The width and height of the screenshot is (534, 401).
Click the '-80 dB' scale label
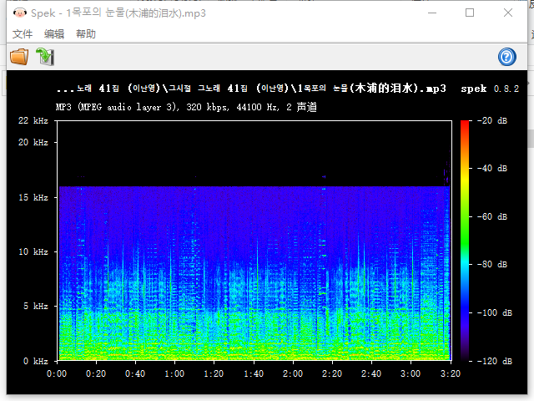[492, 264]
